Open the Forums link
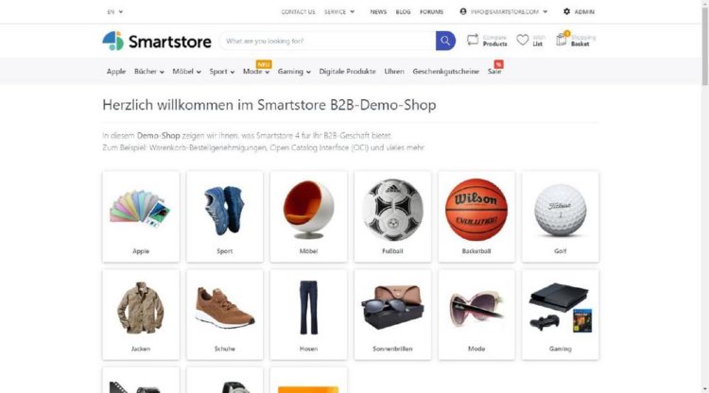This screenshot has height=393, width=709. 431,11
